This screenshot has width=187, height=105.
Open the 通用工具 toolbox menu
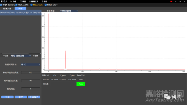34,1
